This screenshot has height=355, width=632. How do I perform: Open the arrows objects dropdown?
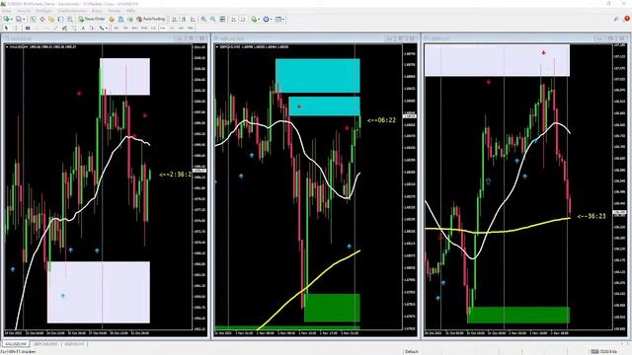tap(103, 28)
